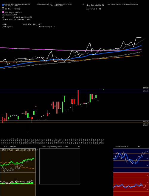Click the 'MACD: 1067.76, 1060.43, 7.33 C' line

coord(17,20)
